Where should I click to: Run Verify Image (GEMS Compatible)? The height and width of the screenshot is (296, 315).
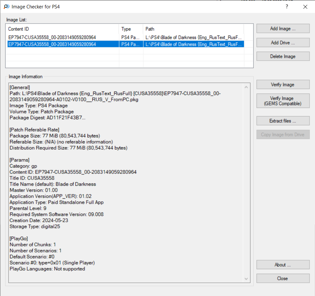pos(283,101)
